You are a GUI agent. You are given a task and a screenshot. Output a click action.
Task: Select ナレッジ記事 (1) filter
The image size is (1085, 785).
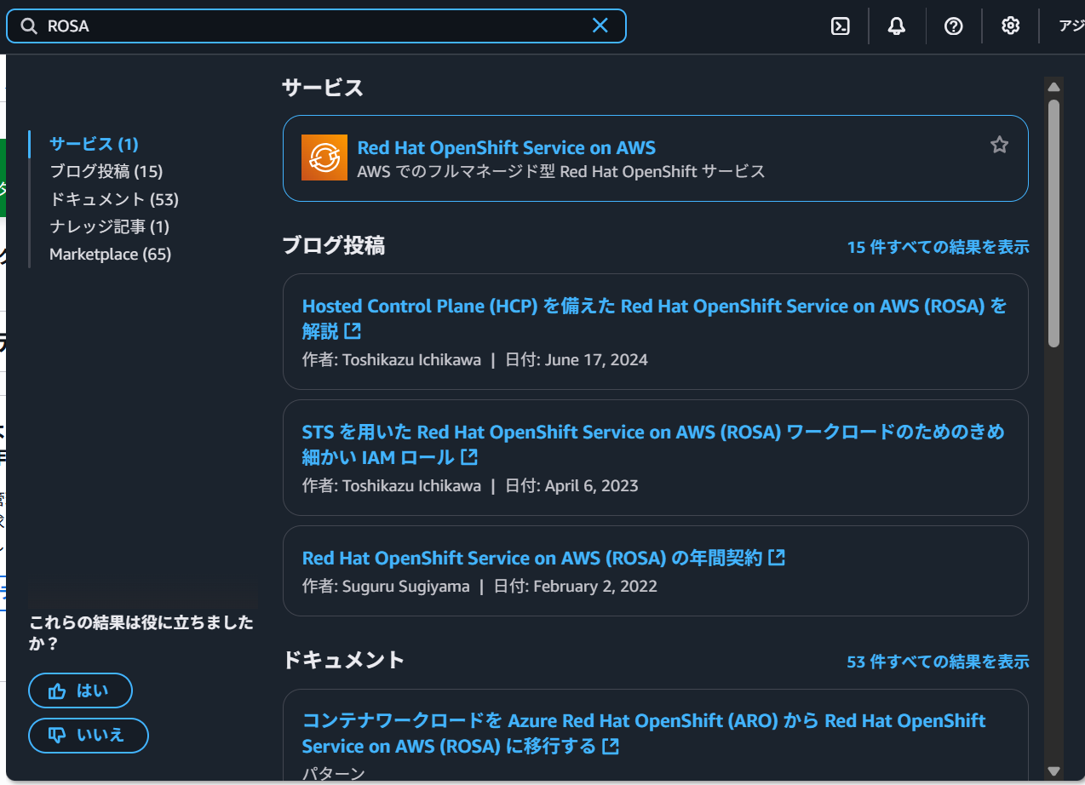point(109,226)
